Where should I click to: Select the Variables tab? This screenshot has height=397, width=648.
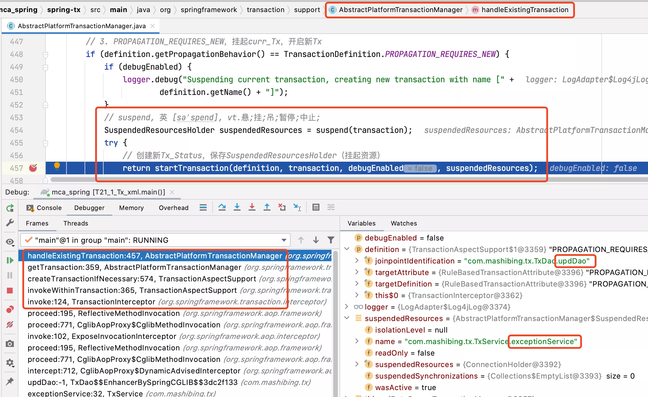coord(361,223)
